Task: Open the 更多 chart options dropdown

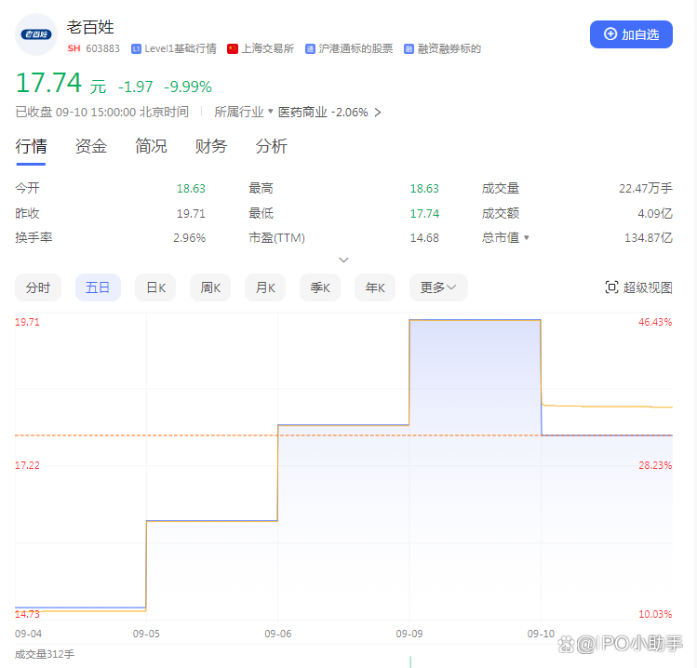Action: coord(438,287)
